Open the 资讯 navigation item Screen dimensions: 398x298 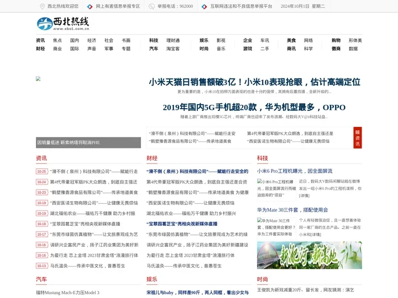[x=40, y=40]
